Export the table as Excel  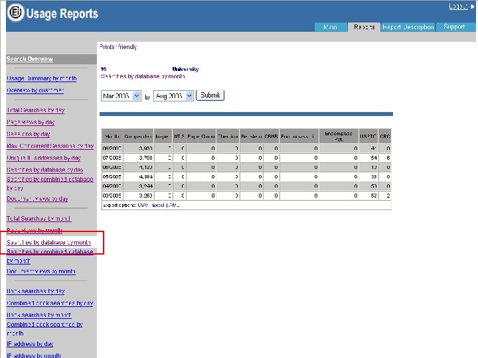pyautogui.click(x=158, y=205)
